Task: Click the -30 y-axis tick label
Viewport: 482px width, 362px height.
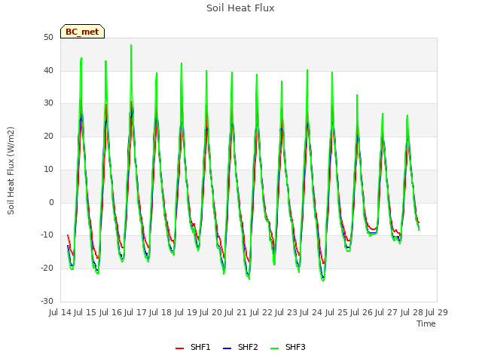Action: click(47, 301)
